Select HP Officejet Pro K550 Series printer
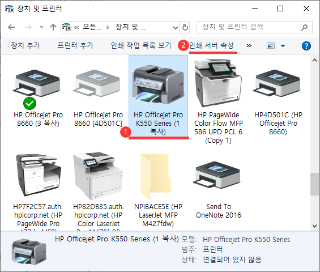 pyautogui.click(x=159, y=96)
